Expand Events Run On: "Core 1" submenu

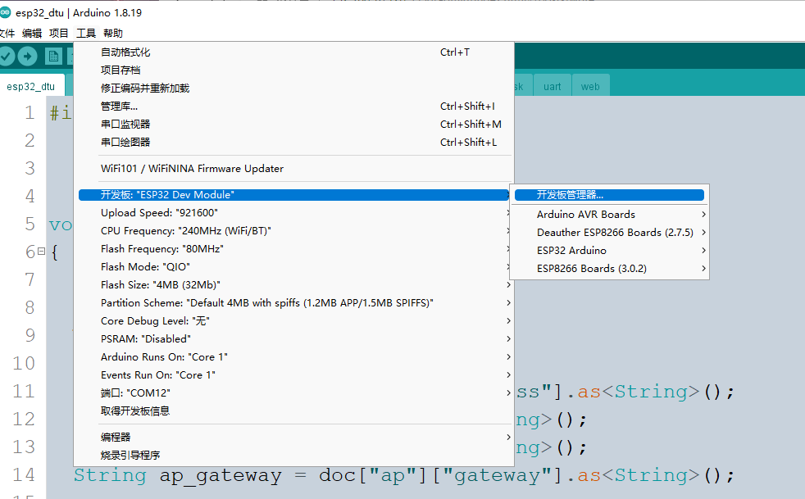294,374
